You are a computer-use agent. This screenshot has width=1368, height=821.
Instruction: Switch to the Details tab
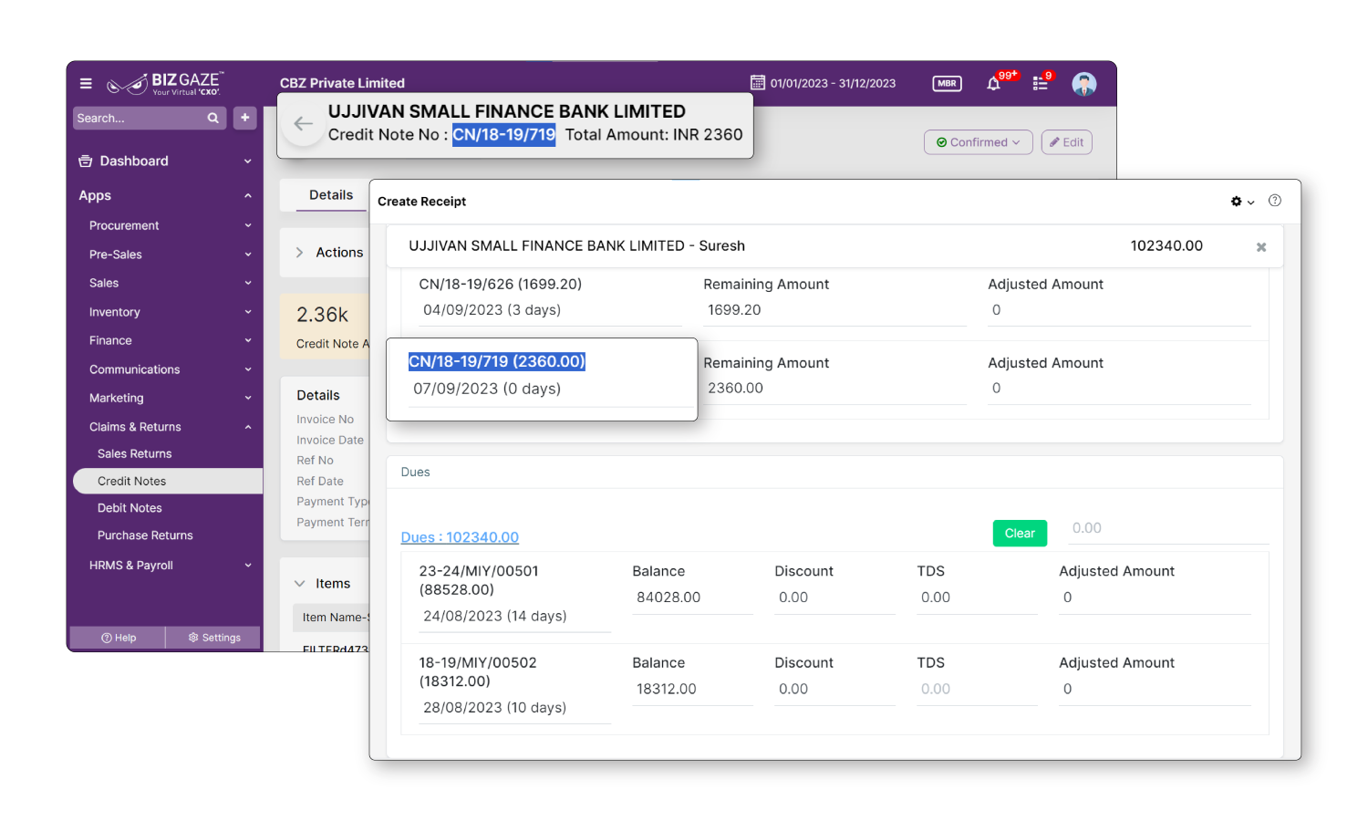click(x=331, y=195)
